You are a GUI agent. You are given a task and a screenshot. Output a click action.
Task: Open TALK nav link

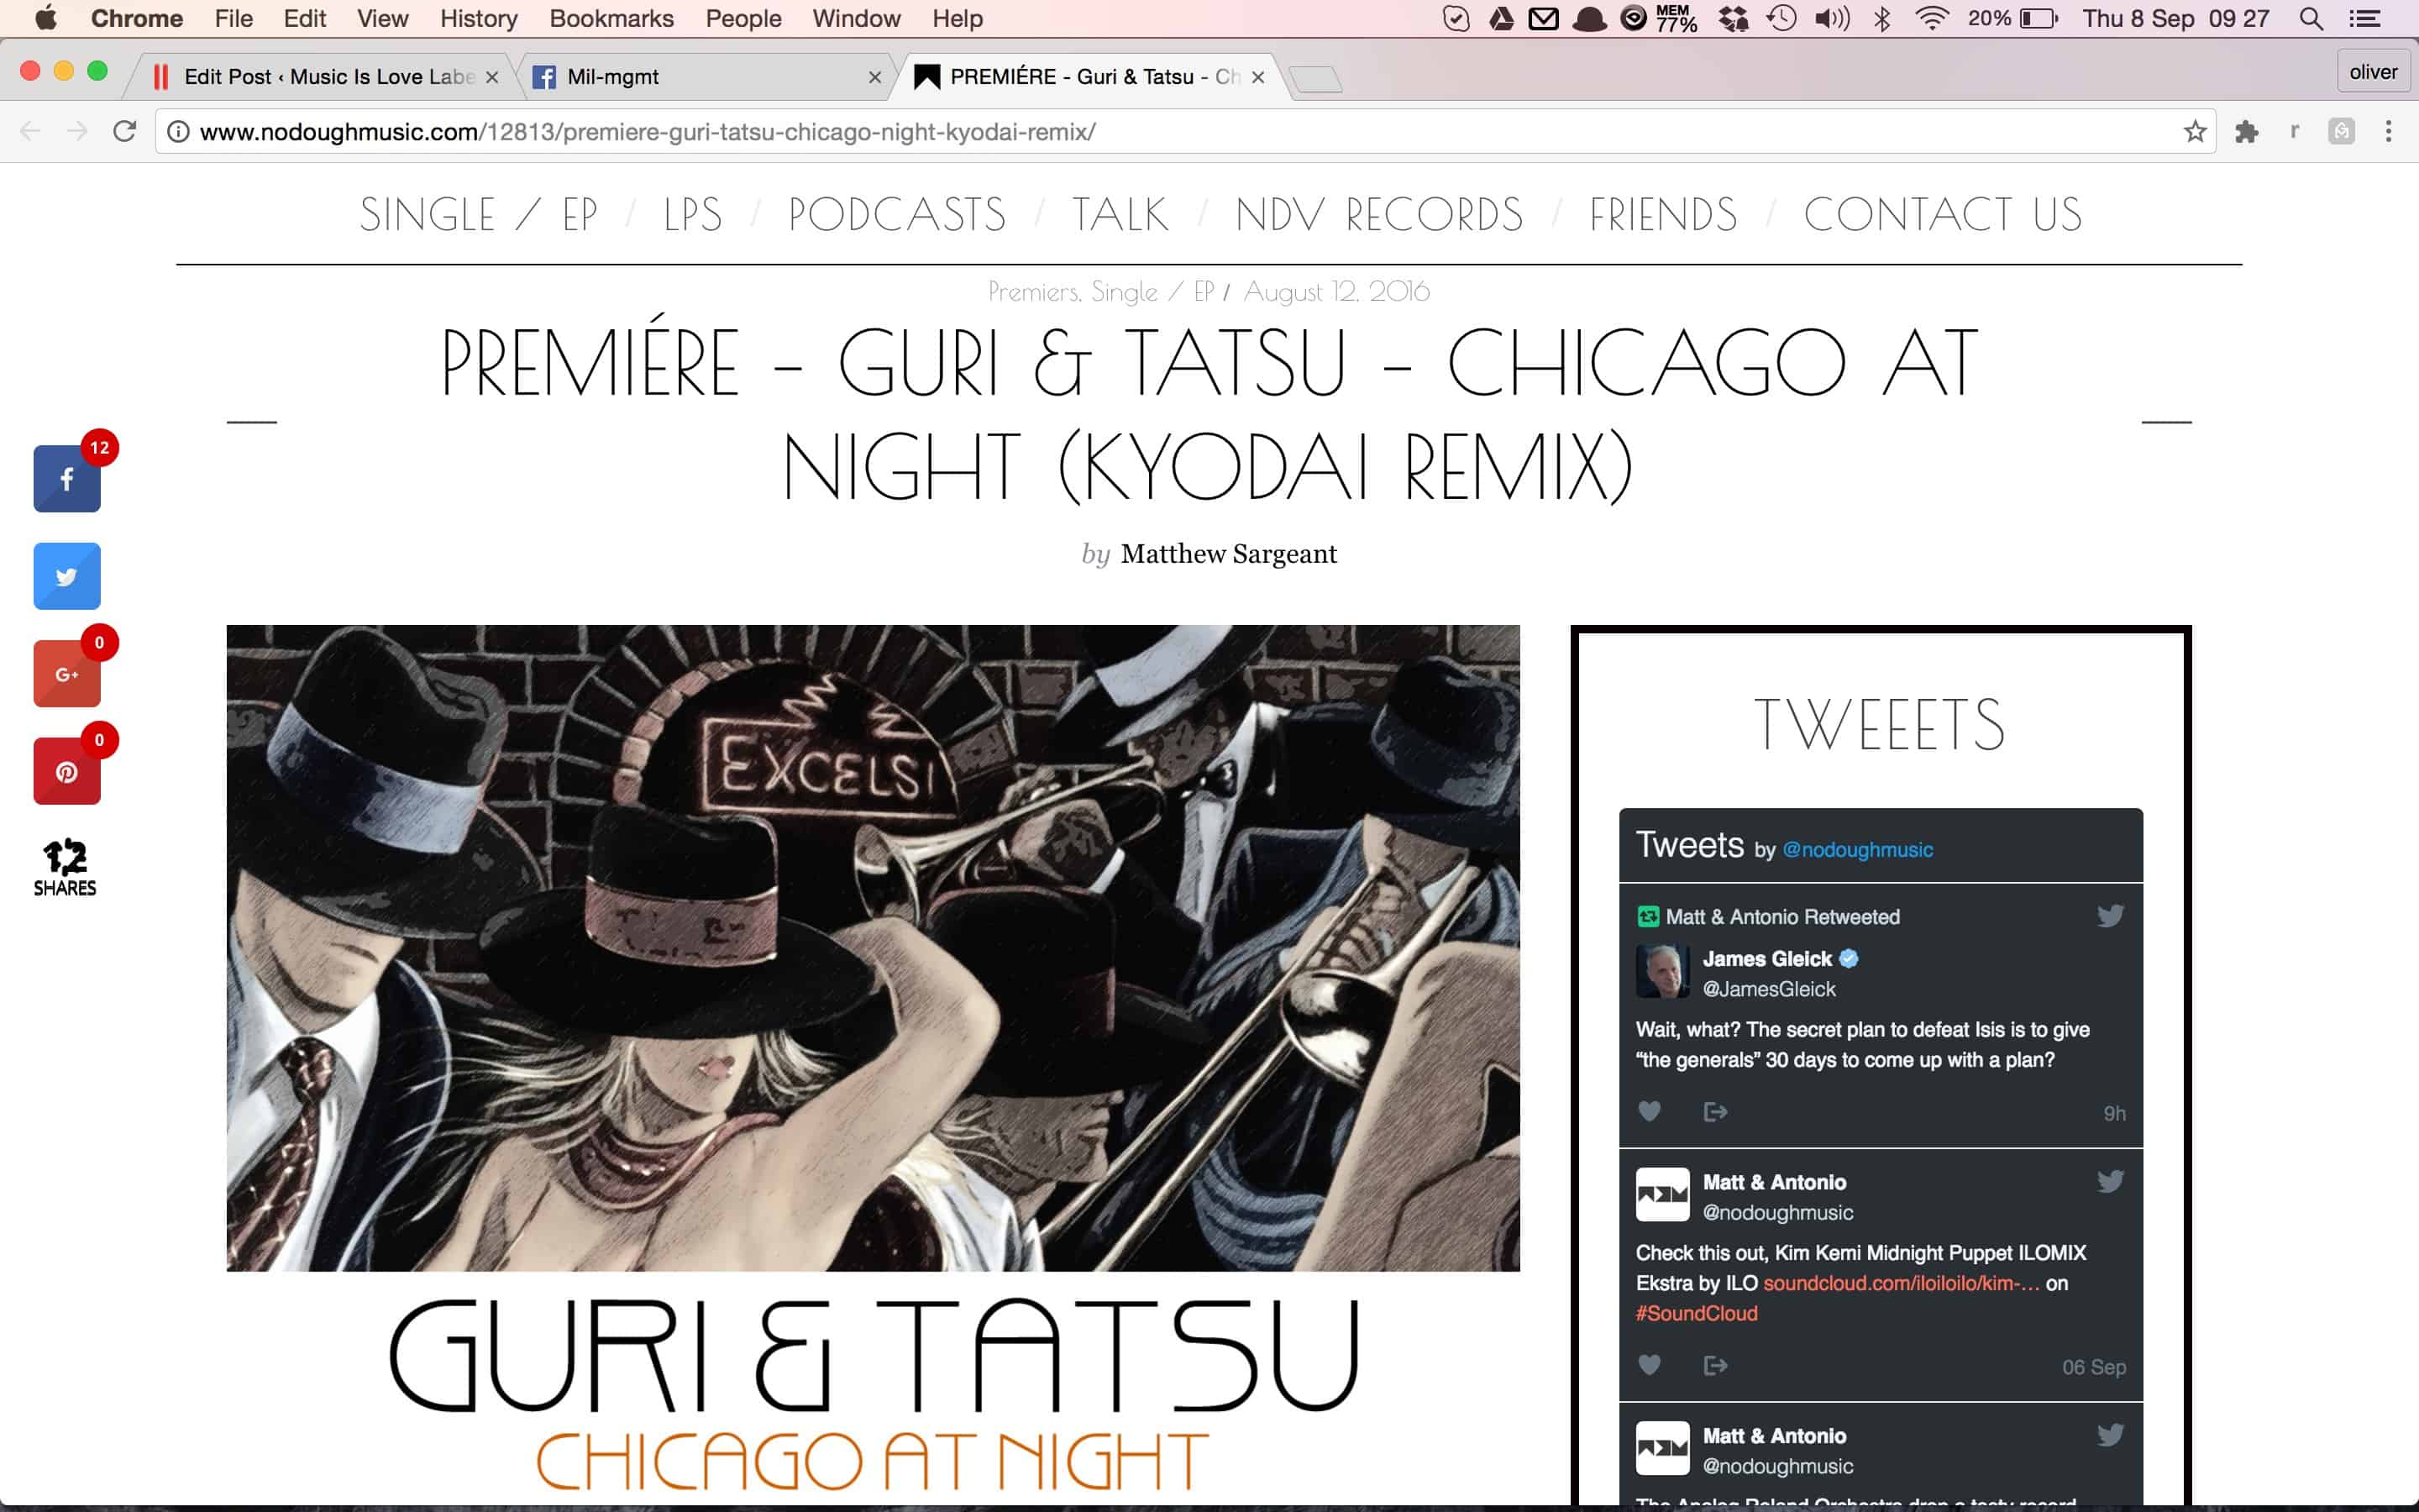click(x=1120, y=214)
